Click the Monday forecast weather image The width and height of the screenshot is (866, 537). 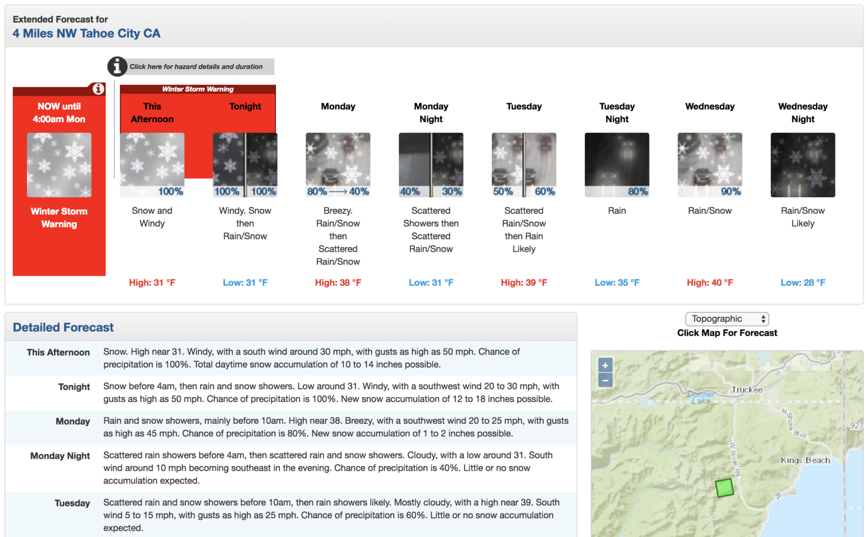point(338,165)
